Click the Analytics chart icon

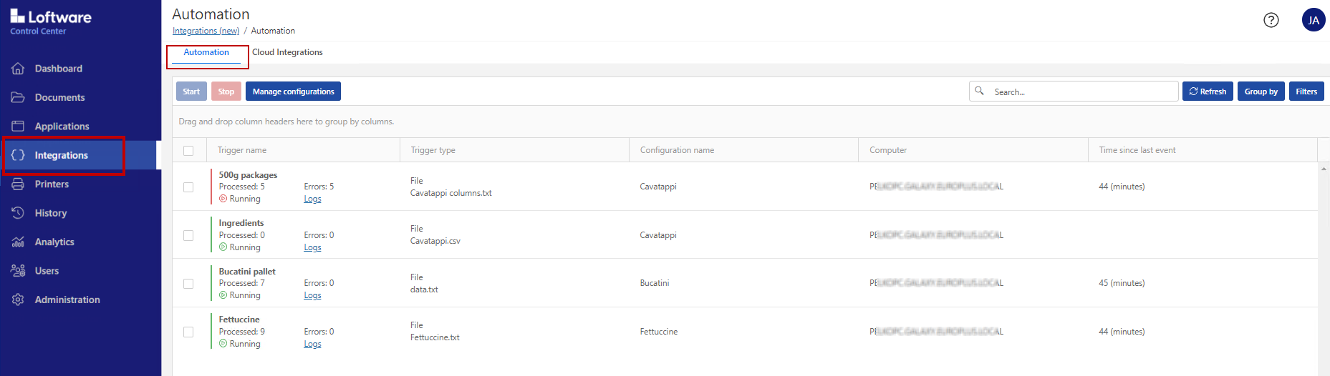point(18,242)
